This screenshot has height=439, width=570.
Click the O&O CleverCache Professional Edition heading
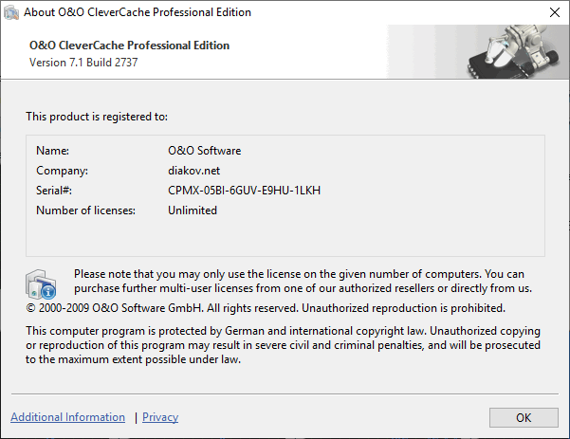(x=129, y=46)
